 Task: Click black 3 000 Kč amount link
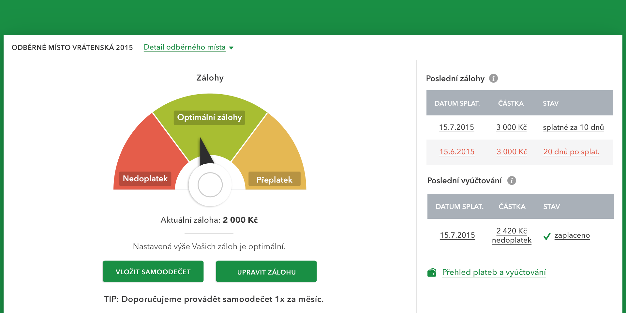click(x=512, y=127)
